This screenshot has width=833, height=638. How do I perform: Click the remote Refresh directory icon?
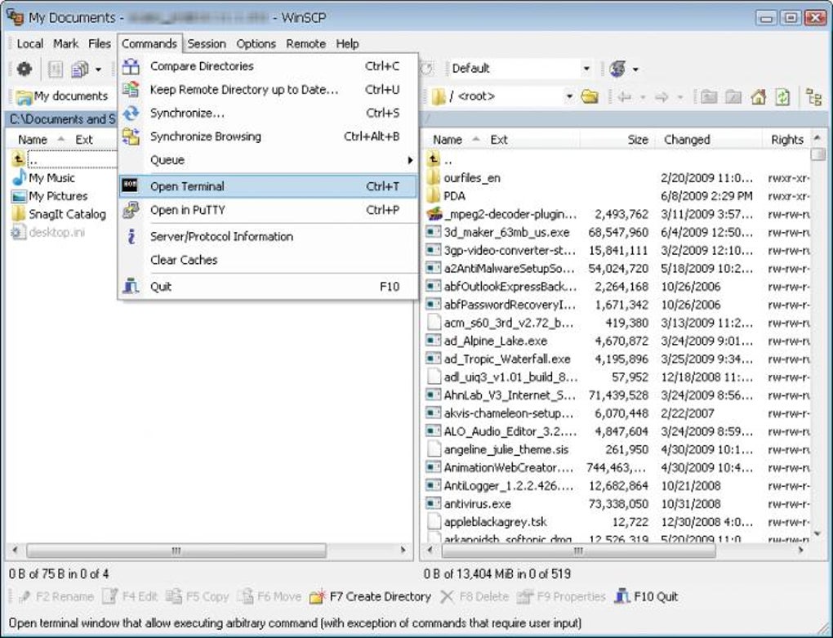tap(782, 96)
